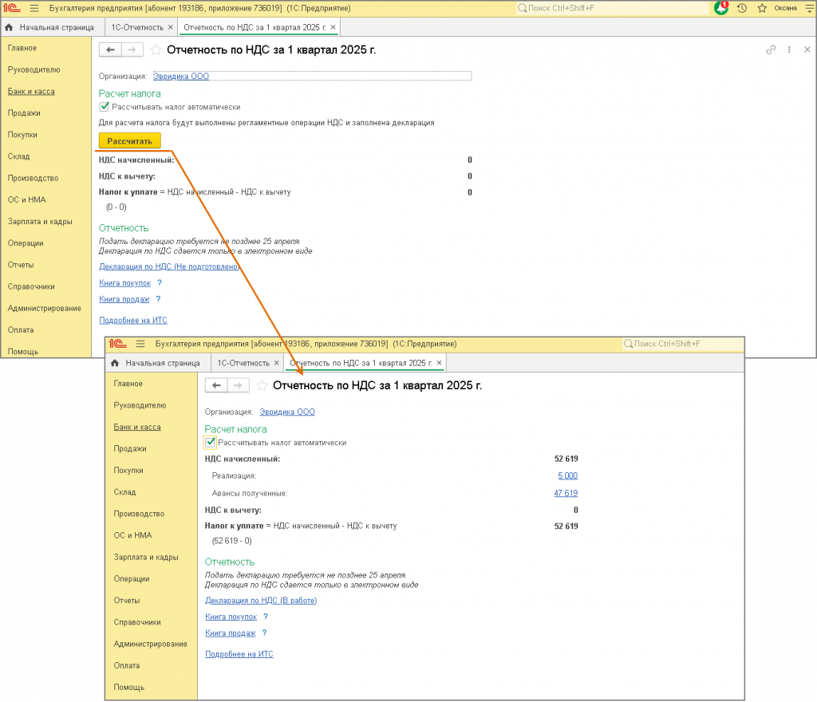817x702 pixels.
Task: Add the bottom window's page to favorites
Action: pyautogui.click(x=262, y=385)
